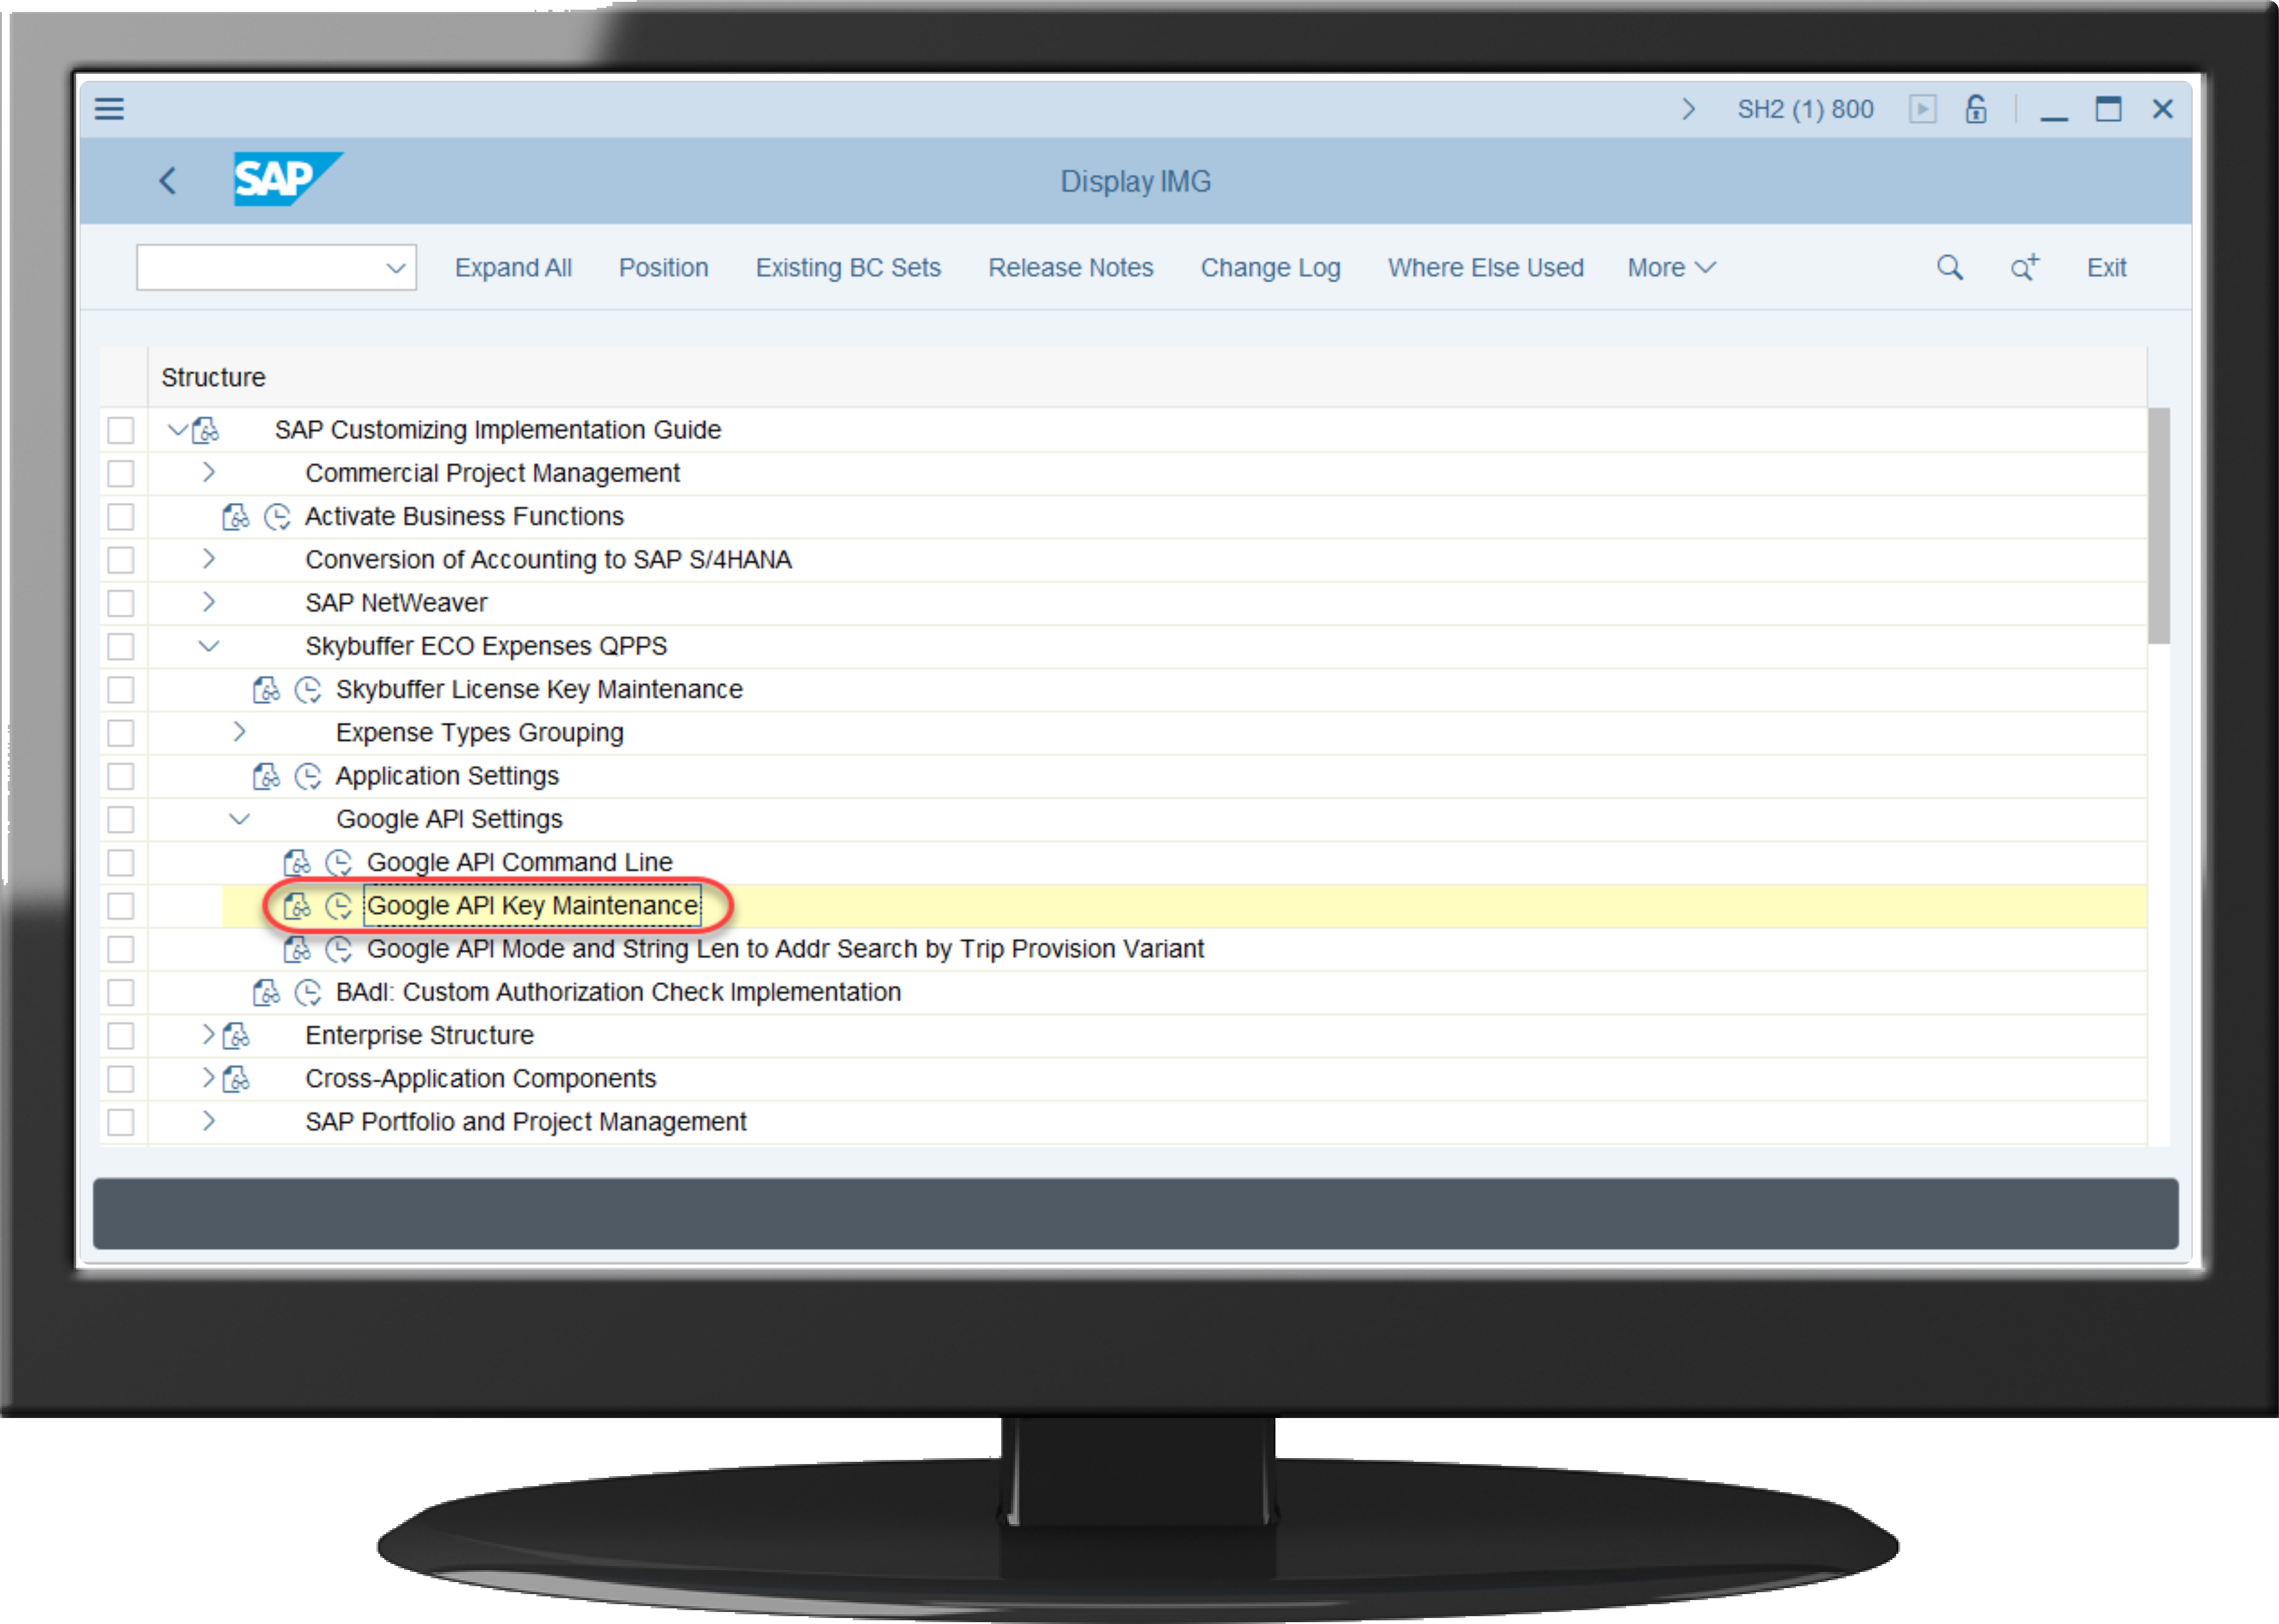
Task: Open documentation icon for Activate Business Functions
Action: (x=235, y=517)
